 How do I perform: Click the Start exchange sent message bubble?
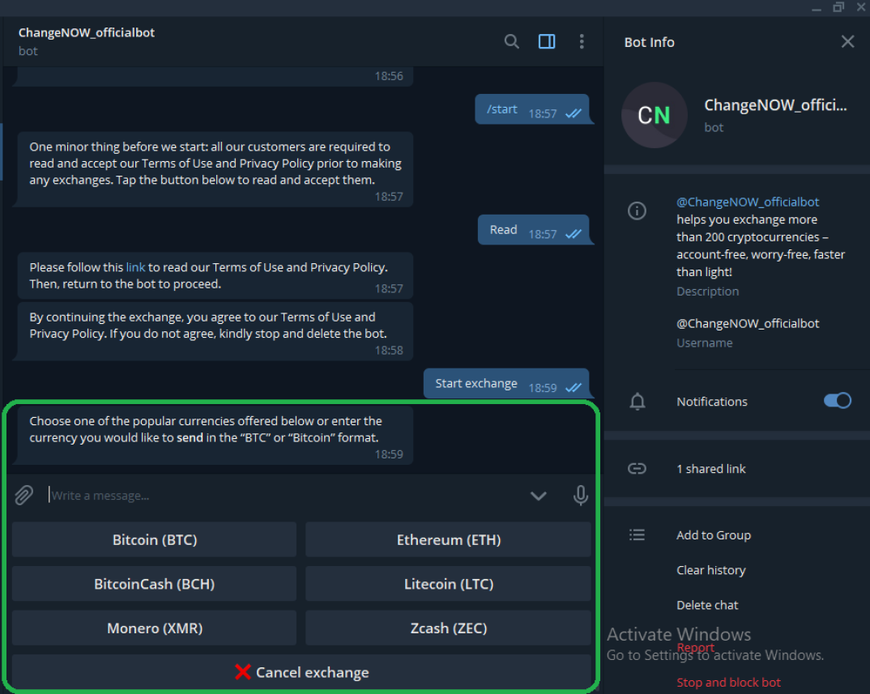point(506,383)
